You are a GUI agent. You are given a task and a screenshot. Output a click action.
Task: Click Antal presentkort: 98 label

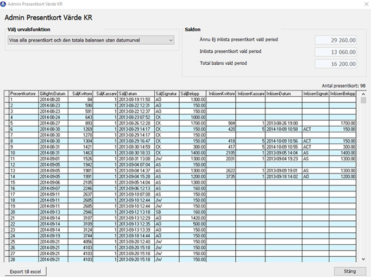point(343,86)
